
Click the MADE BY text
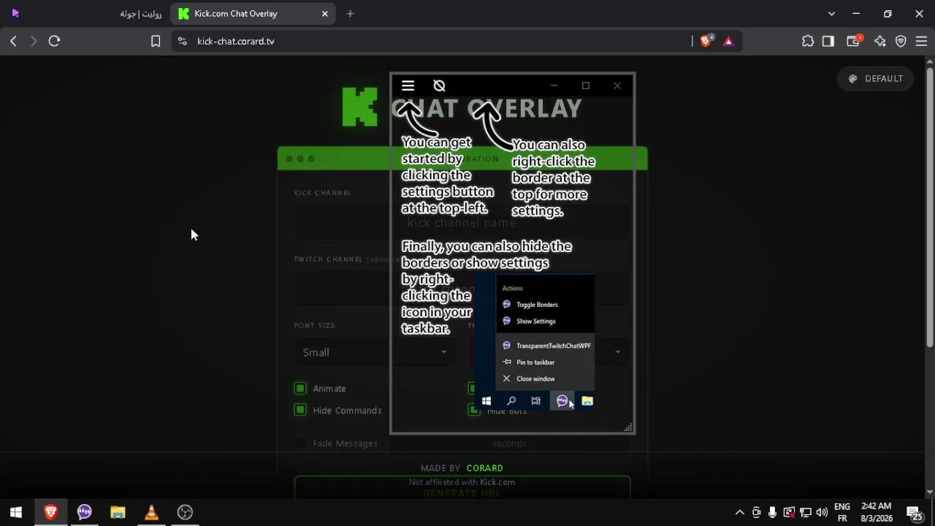click(x=440, y=468)
